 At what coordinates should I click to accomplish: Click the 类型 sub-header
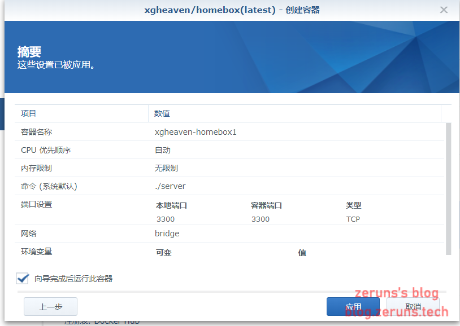pos(353,205)
